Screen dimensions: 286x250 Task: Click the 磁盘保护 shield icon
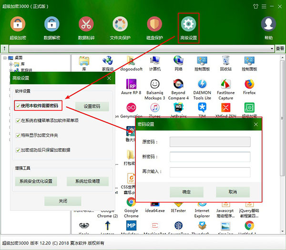[x=154, y=24]
